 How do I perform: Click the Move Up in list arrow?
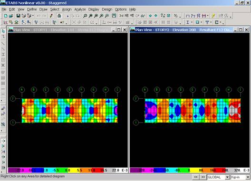click(x=150, y=16)
